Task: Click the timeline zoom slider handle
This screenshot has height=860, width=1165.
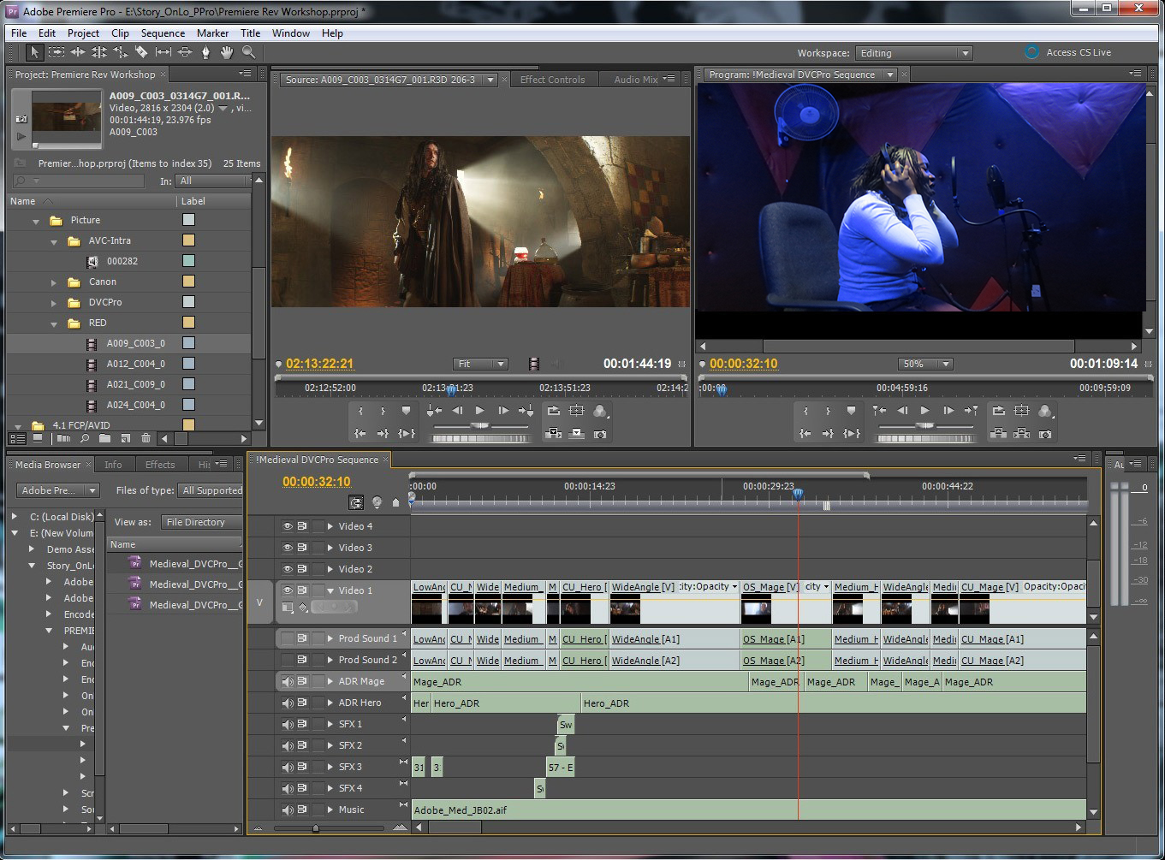Action: click(316, 828)
